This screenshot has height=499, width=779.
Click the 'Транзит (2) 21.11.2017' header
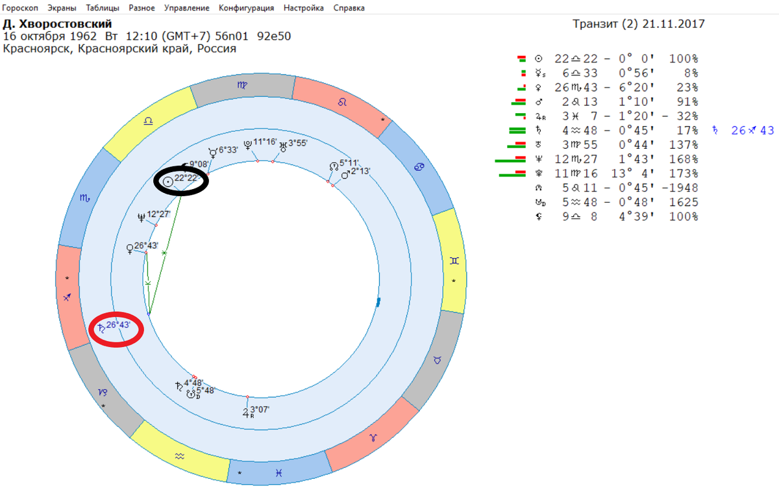639,24
